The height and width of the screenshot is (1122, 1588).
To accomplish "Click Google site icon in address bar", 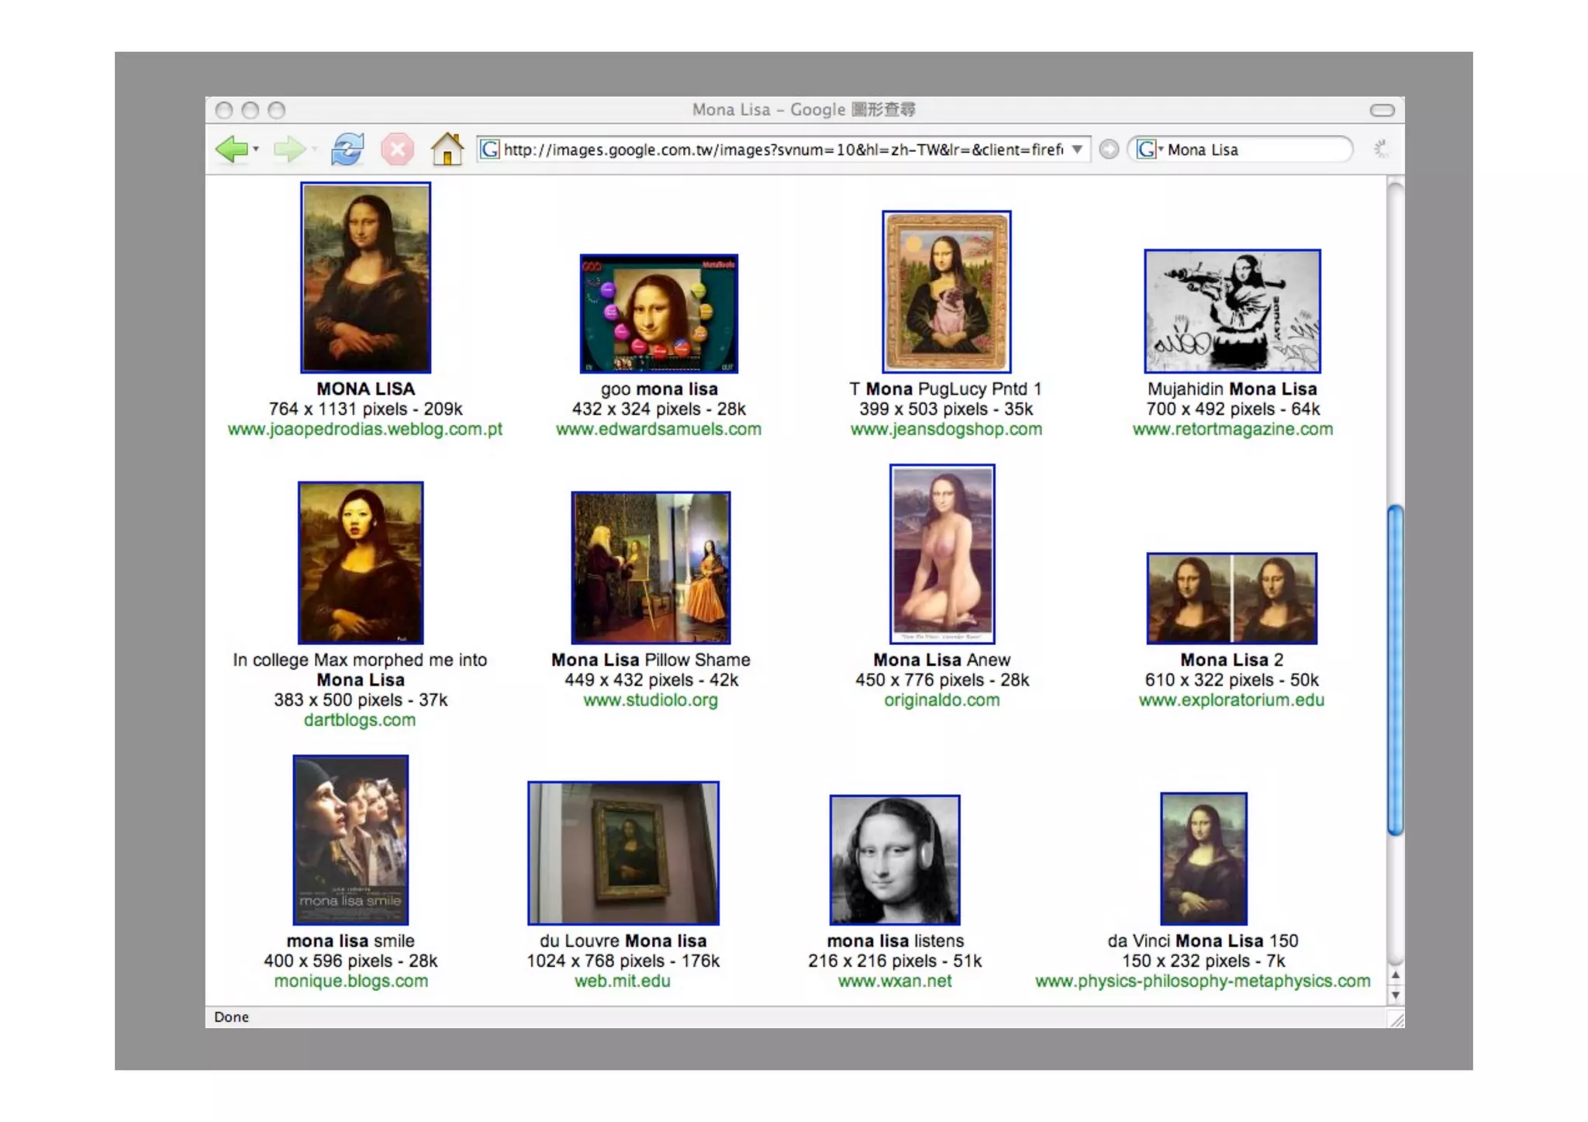I will [490, 149].
